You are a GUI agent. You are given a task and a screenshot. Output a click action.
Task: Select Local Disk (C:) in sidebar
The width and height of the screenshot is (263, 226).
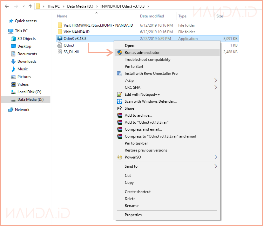(x=29, y=92)
